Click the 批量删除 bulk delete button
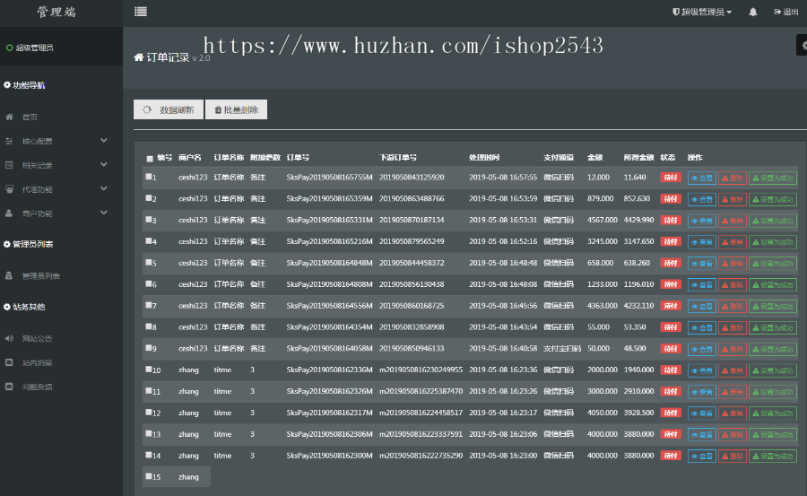Viewport: 807px width, 496px height. pyautogui.click(x=236, y=109)
